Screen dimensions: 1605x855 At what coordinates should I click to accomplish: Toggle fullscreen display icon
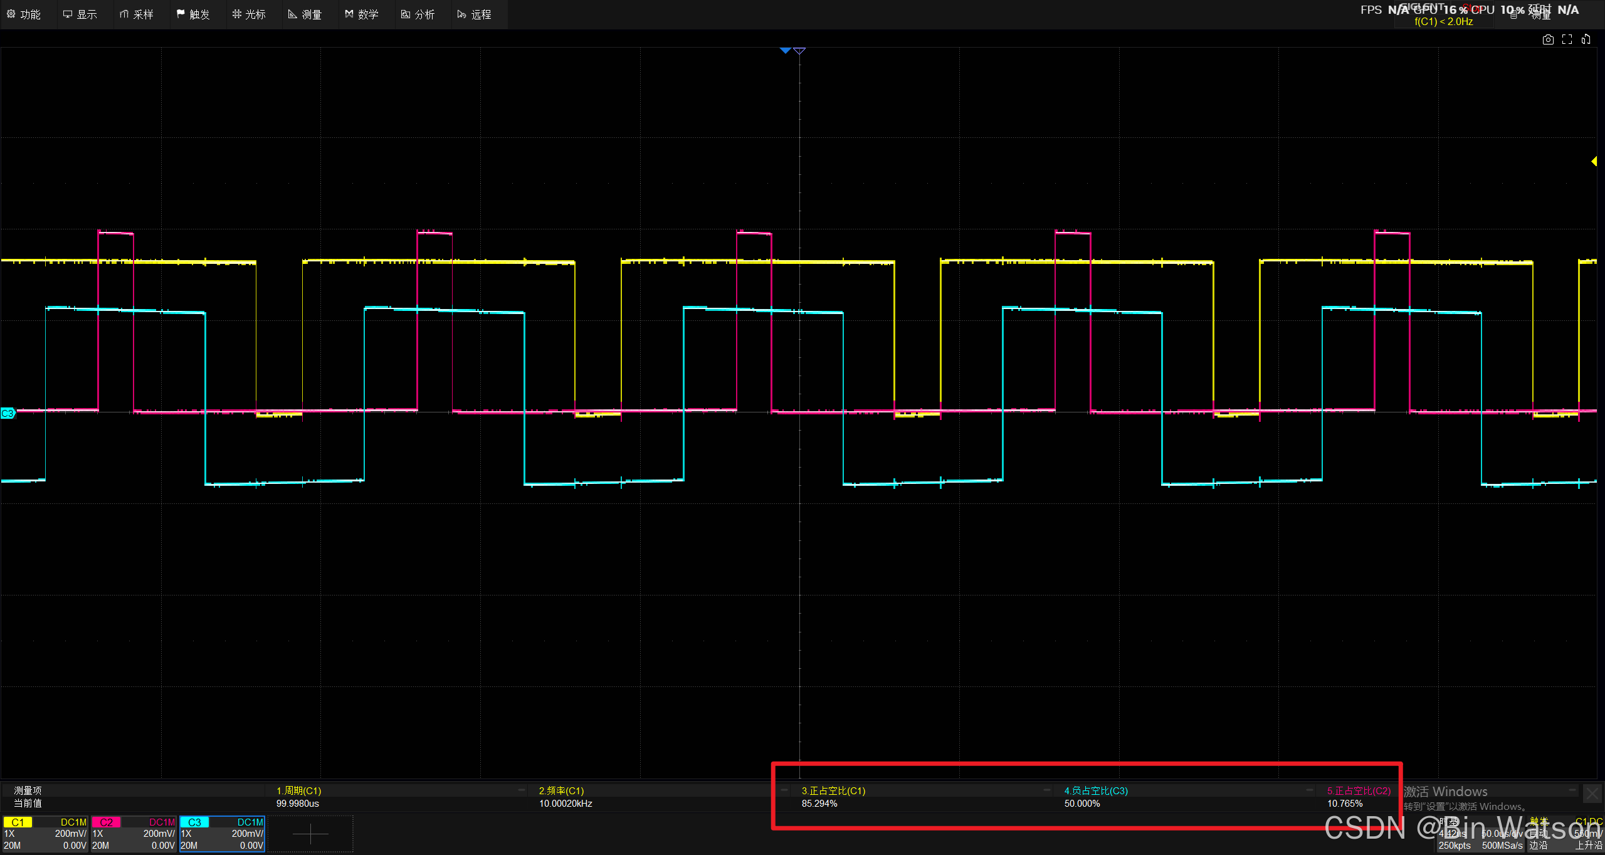pos(1567,39)
